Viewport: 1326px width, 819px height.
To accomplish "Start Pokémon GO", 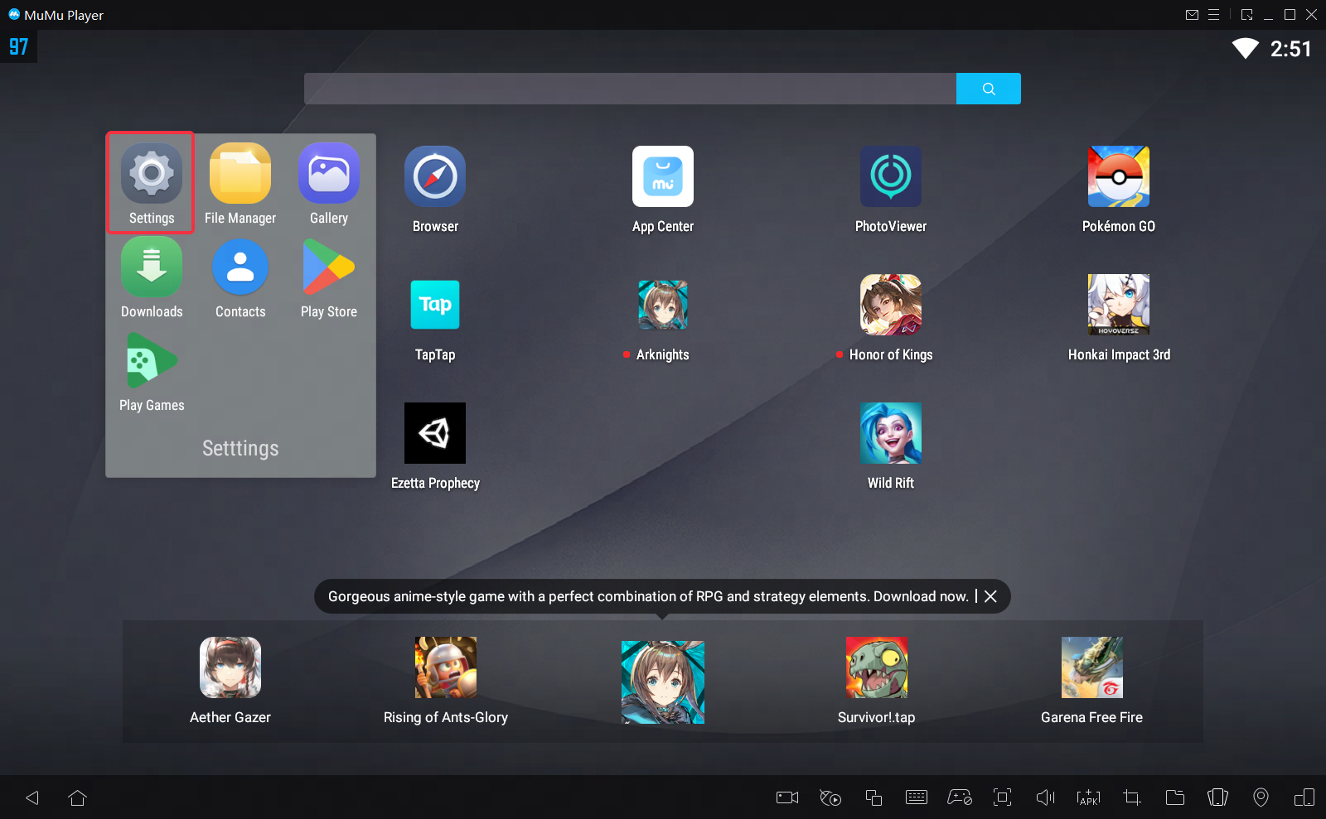I will click(1119, 176).
